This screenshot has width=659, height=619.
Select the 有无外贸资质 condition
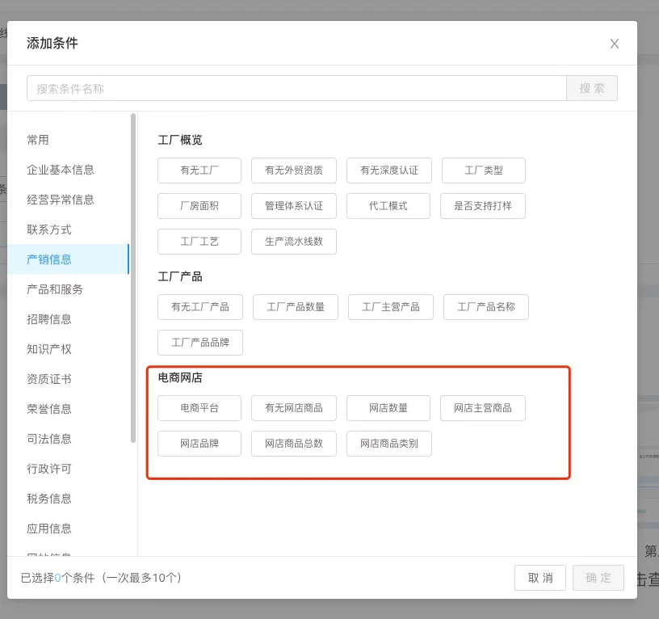[294, 171]
